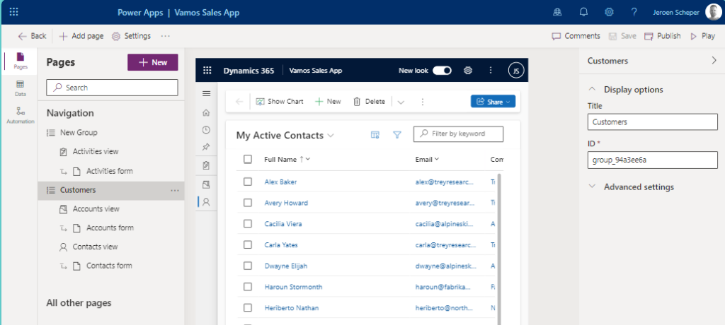Focus the Pages search box
Image resolution: width=725 pixels, height=325 pixels.
[x=112, y=87]
